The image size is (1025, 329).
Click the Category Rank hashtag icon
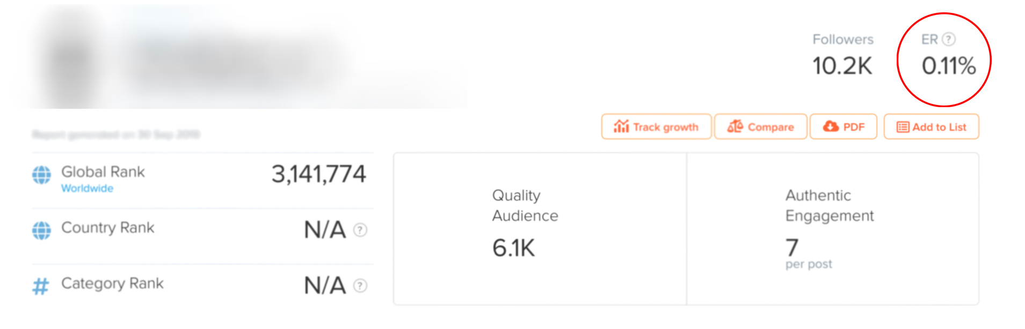(40, 286)
